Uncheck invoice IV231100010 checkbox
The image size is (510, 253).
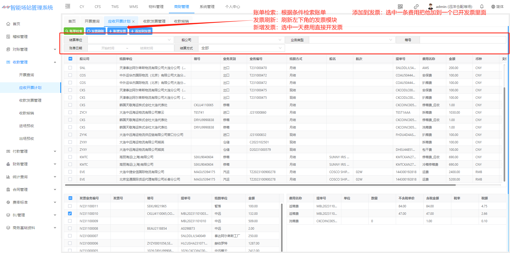[70, 213]
